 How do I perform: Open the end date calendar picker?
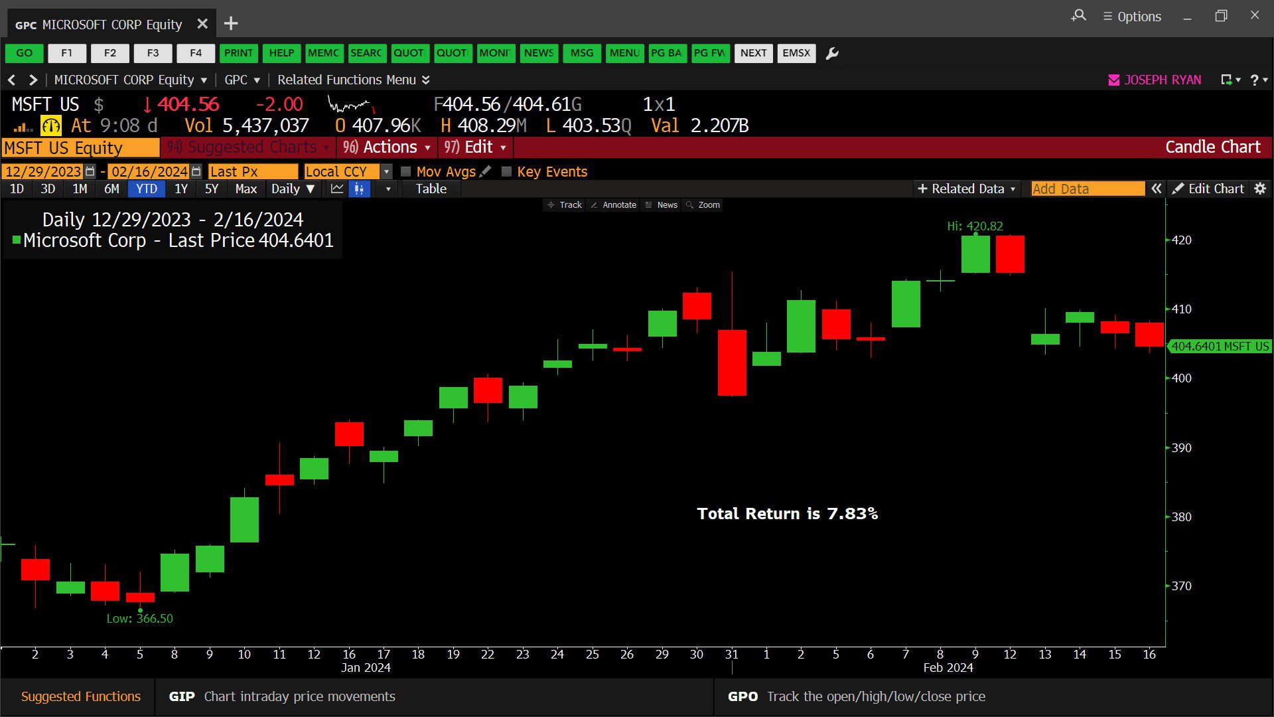click(x=196, y=171)
